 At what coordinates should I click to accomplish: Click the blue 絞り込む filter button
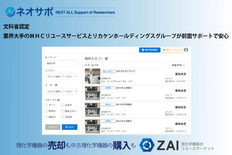70,127
